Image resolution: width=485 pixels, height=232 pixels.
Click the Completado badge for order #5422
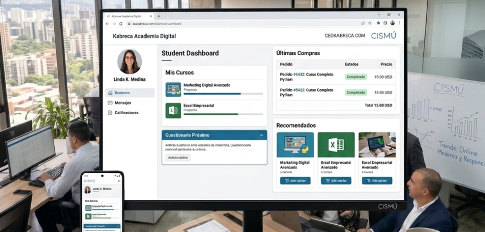click(x=356, y=92)
